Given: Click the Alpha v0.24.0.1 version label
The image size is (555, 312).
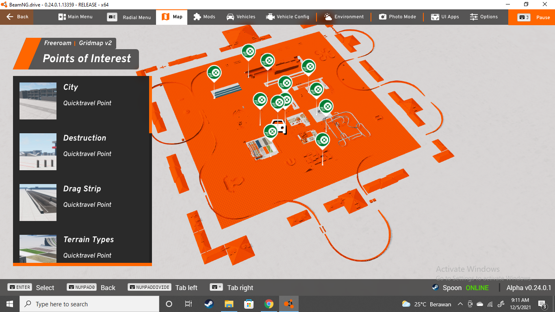Looking at the screenshot, I should pyautogui.click(x=529, y=288).
